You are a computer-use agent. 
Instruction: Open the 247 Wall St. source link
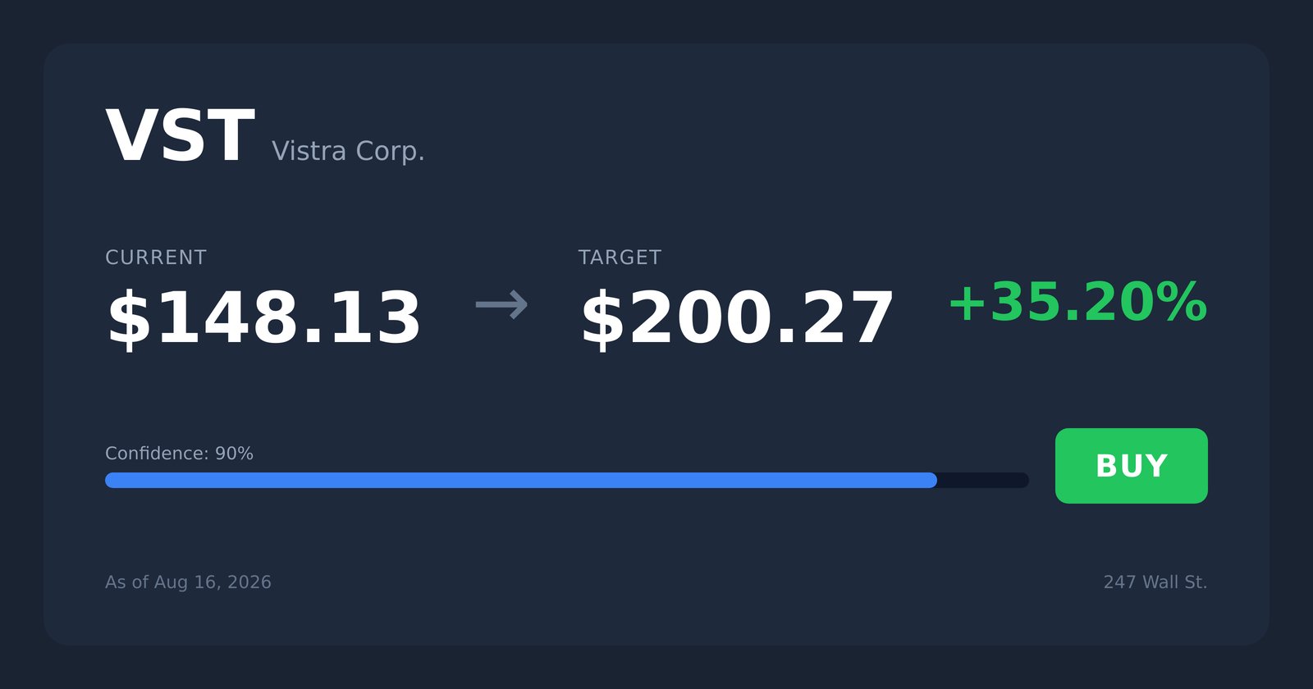pos(1155,582)
